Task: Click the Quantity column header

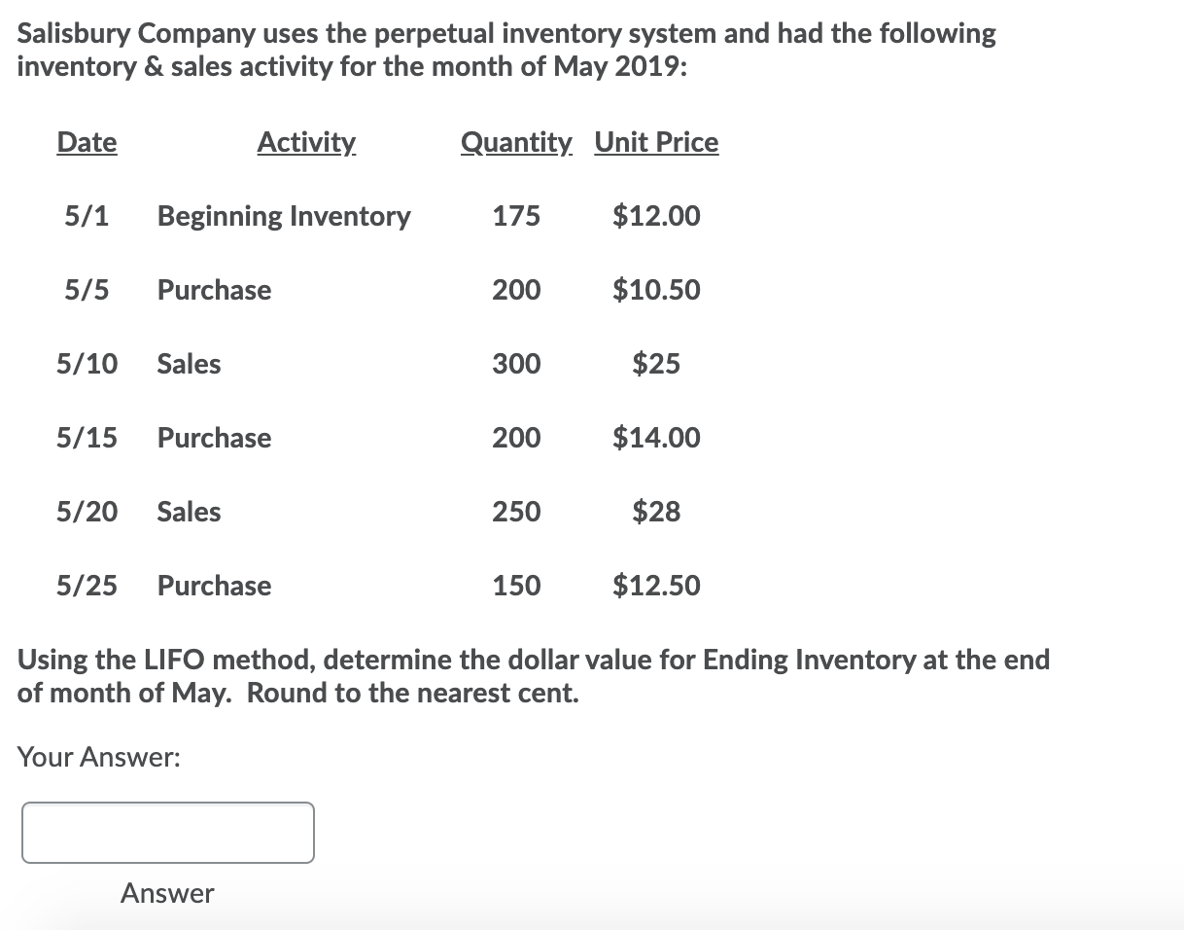Action: [516, 143]
